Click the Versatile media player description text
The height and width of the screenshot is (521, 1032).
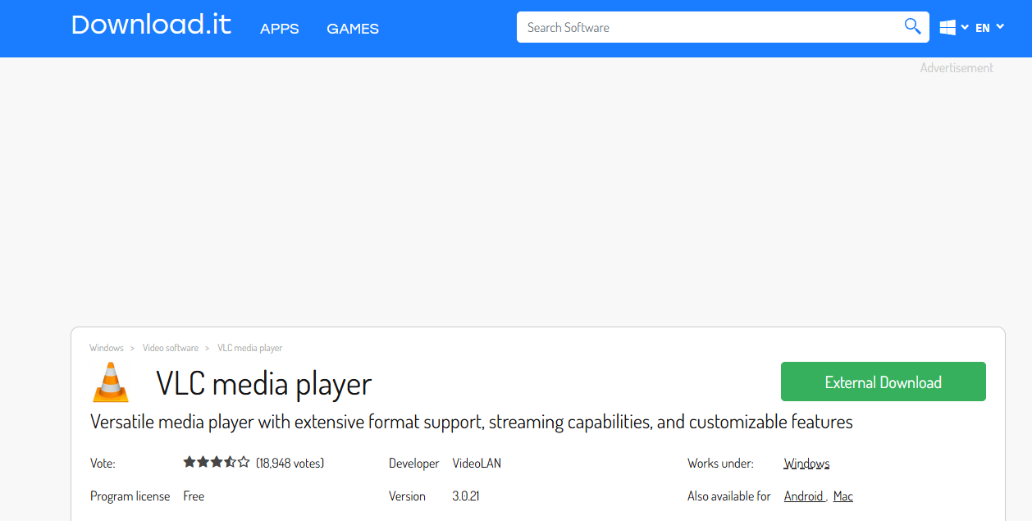tap(472, 423)
